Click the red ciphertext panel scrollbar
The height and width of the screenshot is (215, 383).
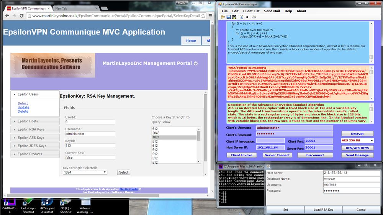(x=372, y=83)
